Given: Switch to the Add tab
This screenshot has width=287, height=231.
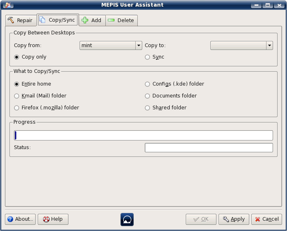Looking at the screenshot, I should pos(91,20).
